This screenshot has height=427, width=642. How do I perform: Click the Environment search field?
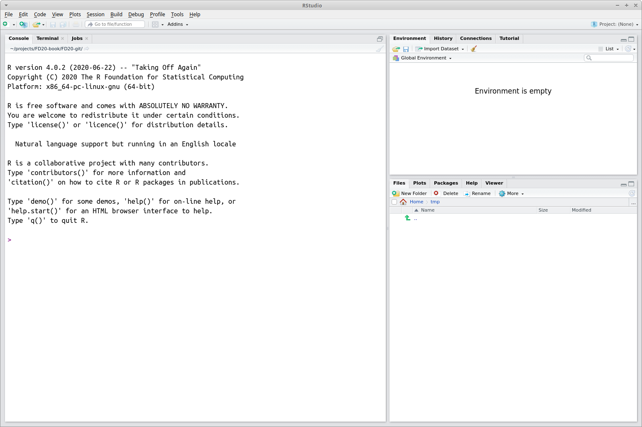pos(609,58)
